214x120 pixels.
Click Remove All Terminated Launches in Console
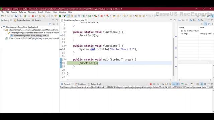(158, 84)
